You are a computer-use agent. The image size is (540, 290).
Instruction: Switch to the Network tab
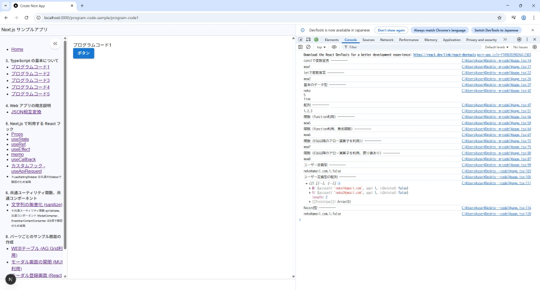[x=386, y=40]
